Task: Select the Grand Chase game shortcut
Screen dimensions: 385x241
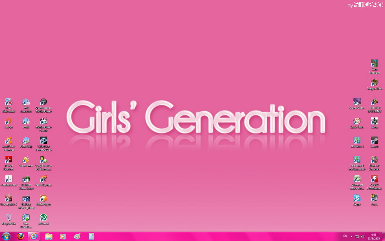Action: click(357, 103)
